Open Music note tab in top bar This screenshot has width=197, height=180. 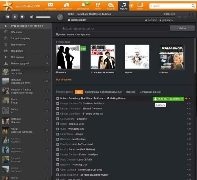coord(124,6)
